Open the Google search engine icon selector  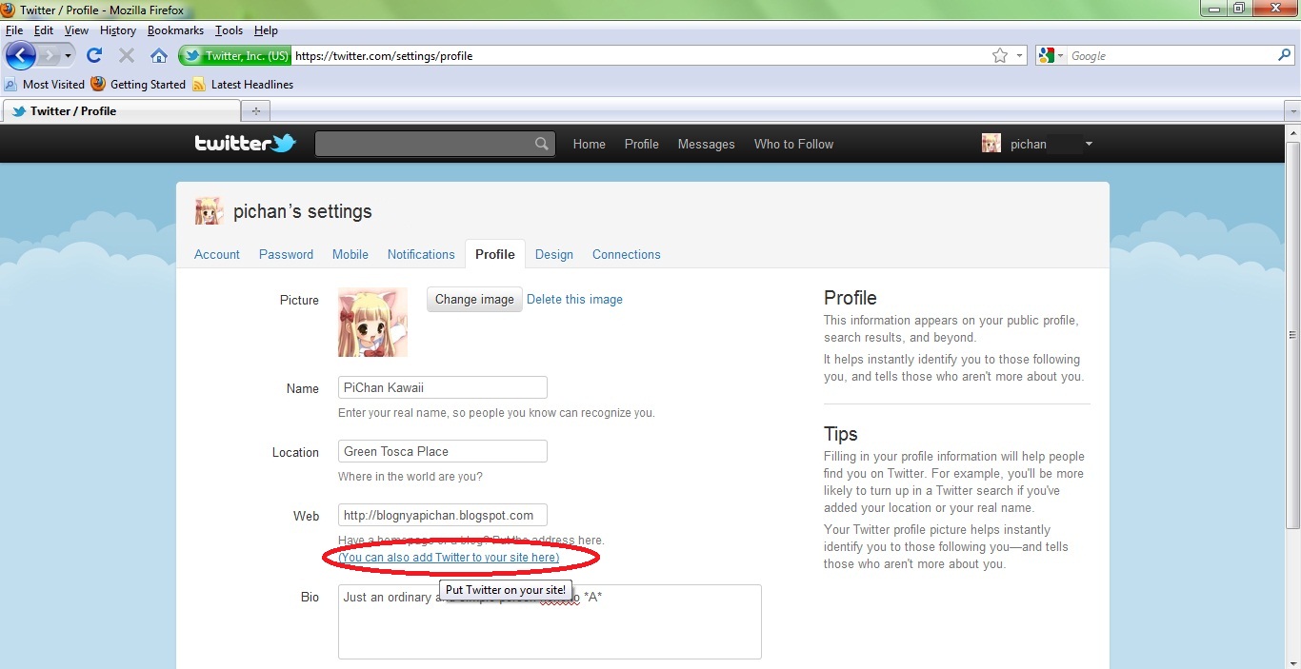[1051, 56]
